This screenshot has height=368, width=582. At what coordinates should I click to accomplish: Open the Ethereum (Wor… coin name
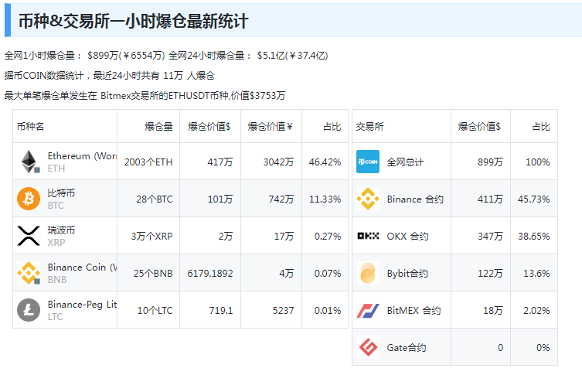tap(82, 156)
